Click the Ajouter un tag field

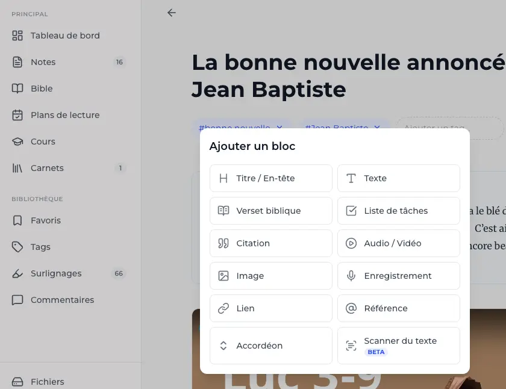coord(449,128)
